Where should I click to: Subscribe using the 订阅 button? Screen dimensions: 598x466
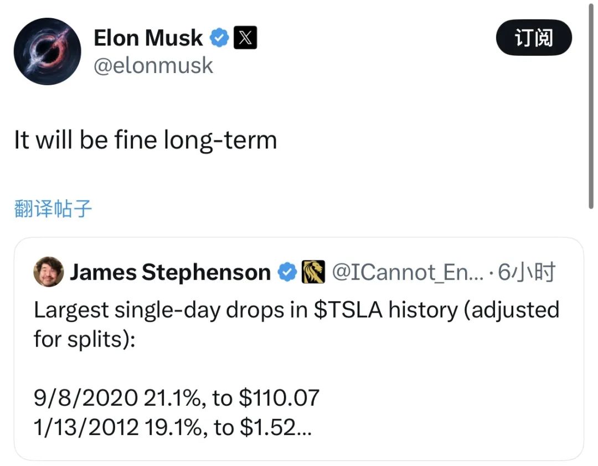534,38
